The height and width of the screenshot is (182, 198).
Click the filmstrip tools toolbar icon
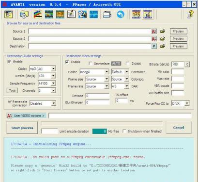(x=147, y=14)
